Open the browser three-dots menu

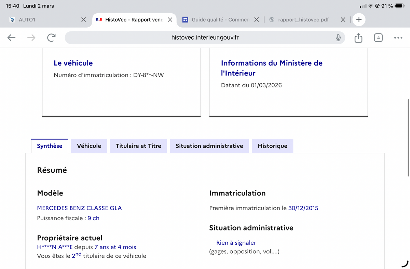(398, 38)
